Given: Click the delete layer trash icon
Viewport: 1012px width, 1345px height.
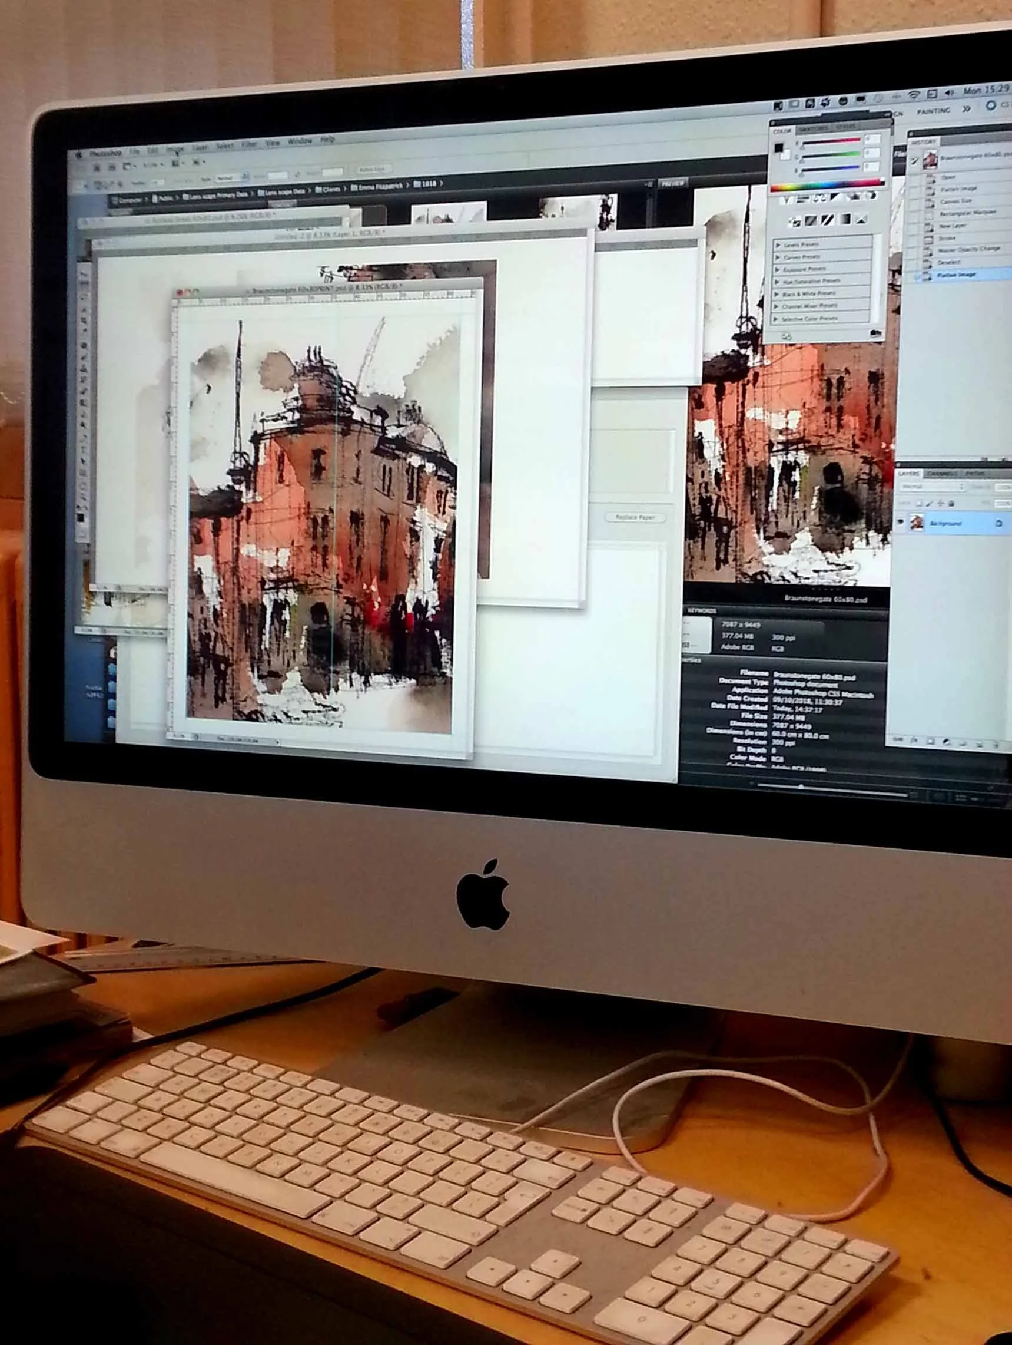Looking at the screenshot, I should (996, 746).
